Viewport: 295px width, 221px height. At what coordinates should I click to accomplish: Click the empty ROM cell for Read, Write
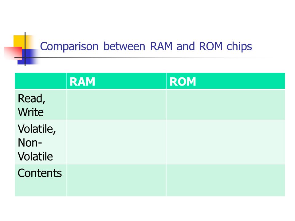click(x=226, y=105)
